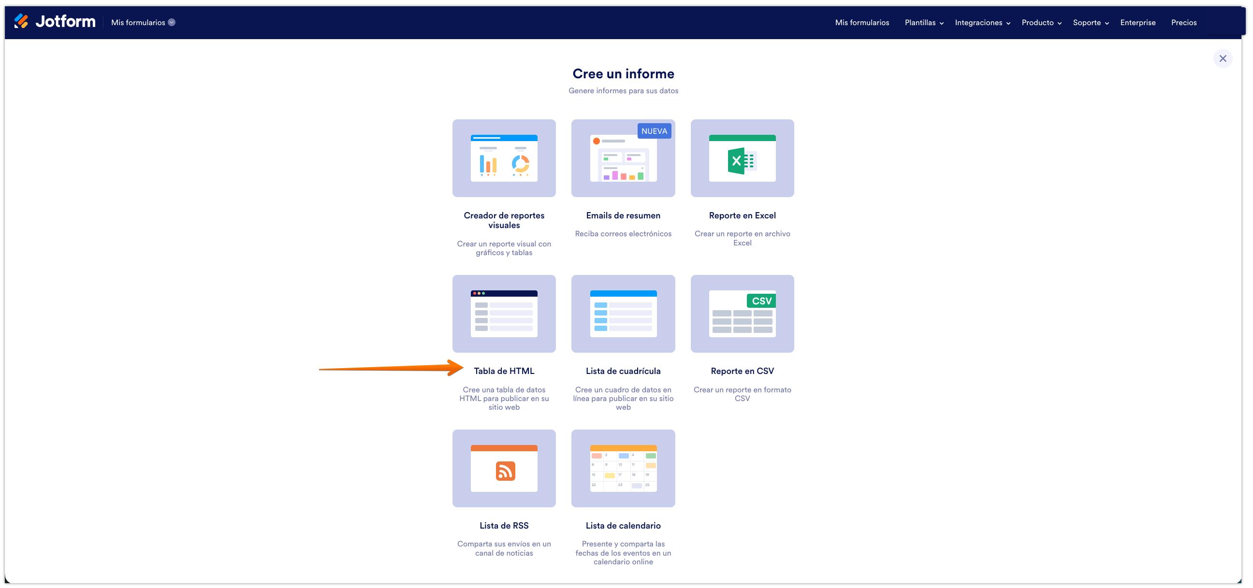This screenshot has width=1253, height=588.
Task: Visit the Enterprise page link
Action: tap(1138, 22)
